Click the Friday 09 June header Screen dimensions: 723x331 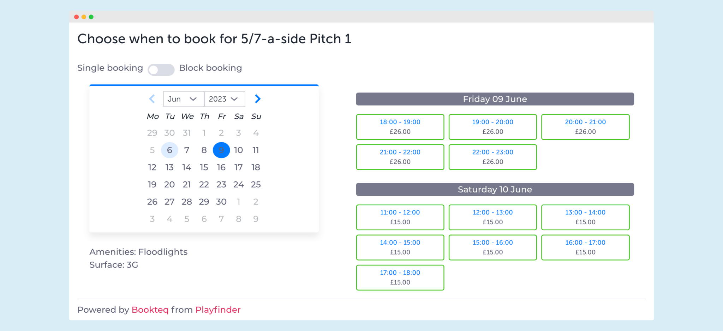point(495,99)
